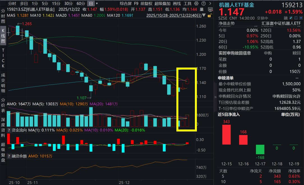Click the 量 volume icon after 均 1.144

click(201, 9)
